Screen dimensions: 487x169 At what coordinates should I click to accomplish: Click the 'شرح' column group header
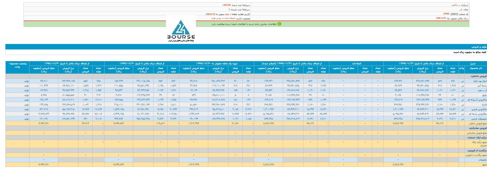(x=473, y=63)
